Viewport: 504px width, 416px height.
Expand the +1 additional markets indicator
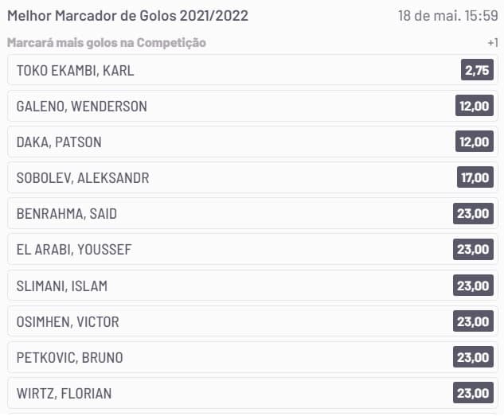(x=492, y=43)
